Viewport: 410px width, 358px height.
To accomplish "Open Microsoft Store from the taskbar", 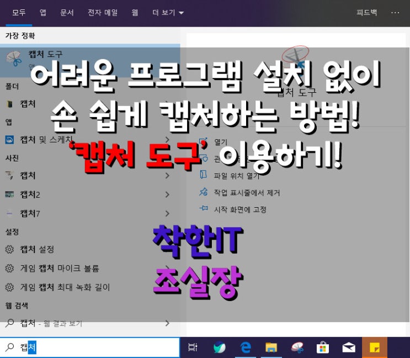I will pyautogui.click(x=323, y=348).
